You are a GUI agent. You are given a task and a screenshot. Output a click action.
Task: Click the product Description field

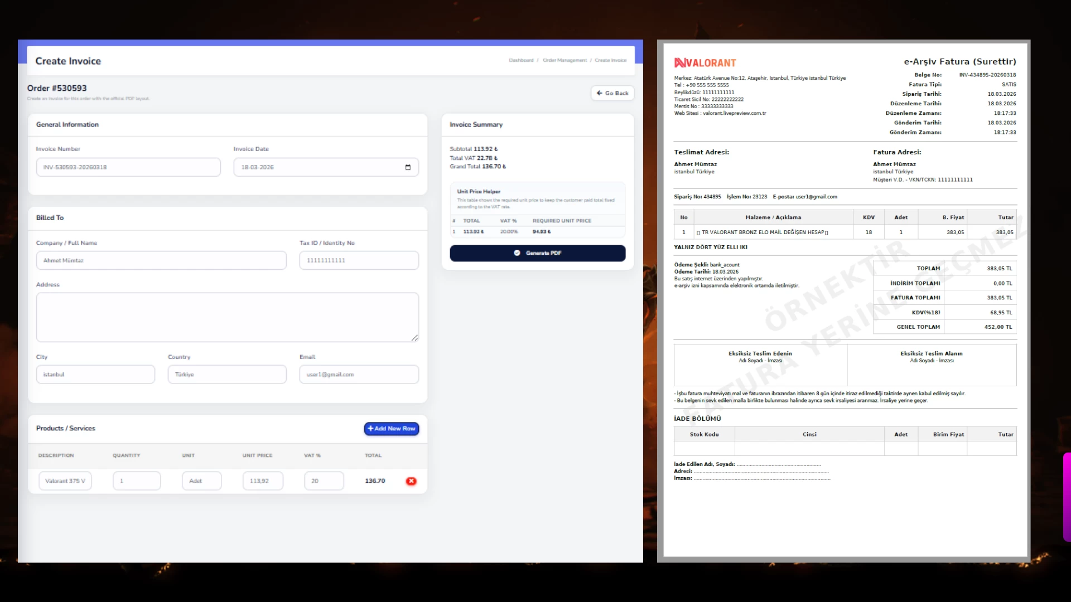[65, 481]
